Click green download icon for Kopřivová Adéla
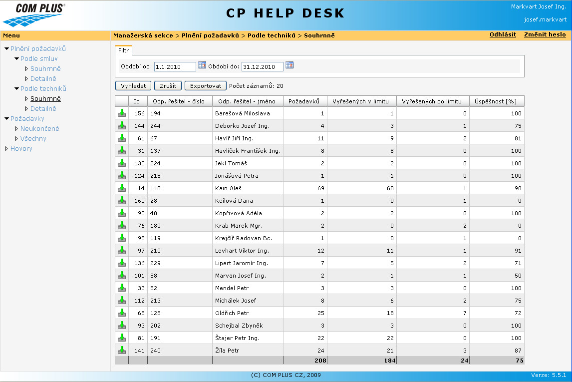 pyautogui.click(x=122, y=213)
